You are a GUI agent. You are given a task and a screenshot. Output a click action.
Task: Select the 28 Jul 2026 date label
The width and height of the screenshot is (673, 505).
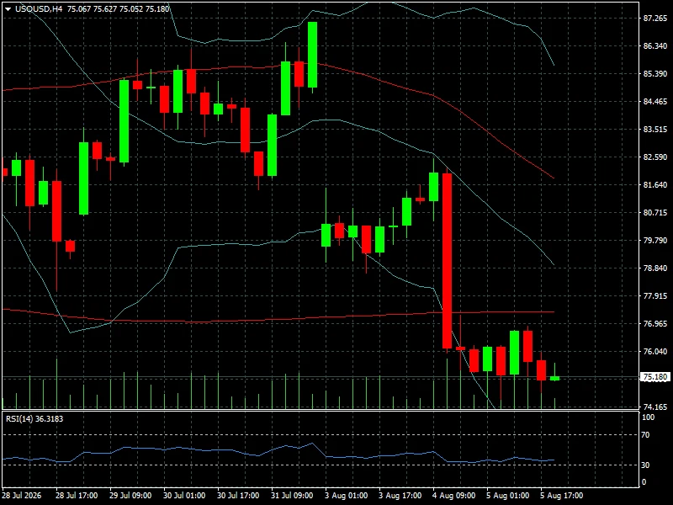click(x=22, y=495)
